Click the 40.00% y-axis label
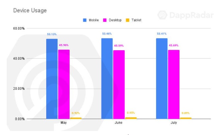This screenshot has width=218, height=135. (x=19, y=59)
